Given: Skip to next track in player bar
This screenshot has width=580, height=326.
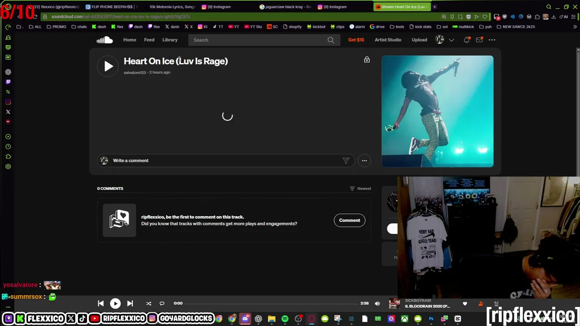Looking at the screenshot, I should [x=130, y=303].
